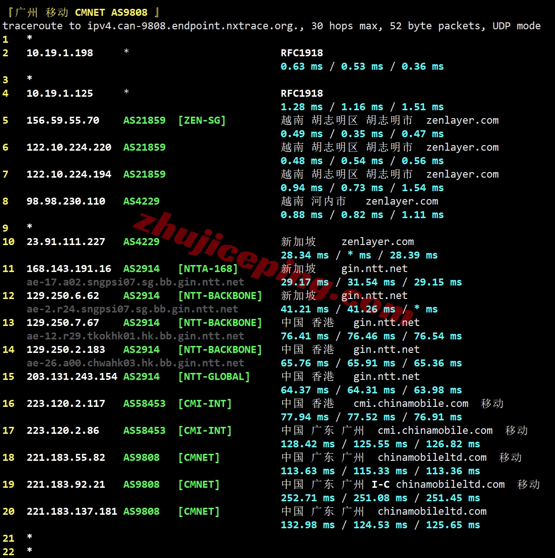Select IP 221.183.137.181
The height and width of the screenshot is (558, 555).
tap(72, 511)
